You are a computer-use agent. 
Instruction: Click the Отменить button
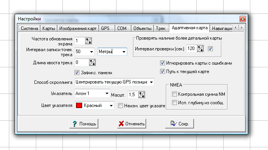pyautogui.click(x=131, y=124)
